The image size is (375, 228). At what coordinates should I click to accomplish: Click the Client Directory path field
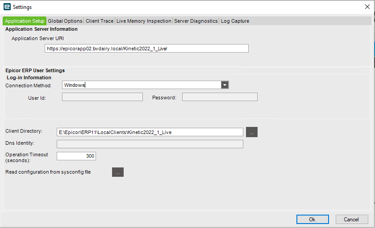[x=150, y=132]
